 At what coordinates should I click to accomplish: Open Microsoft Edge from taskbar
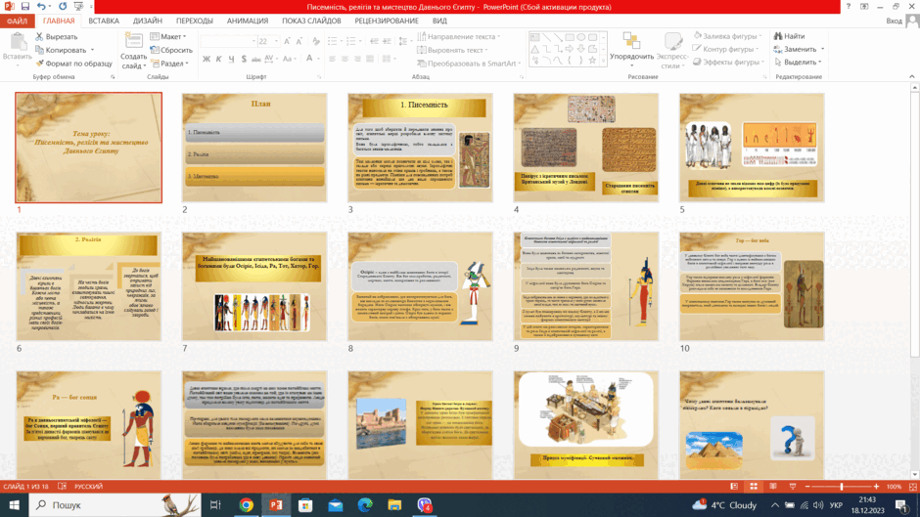point(365,504)
